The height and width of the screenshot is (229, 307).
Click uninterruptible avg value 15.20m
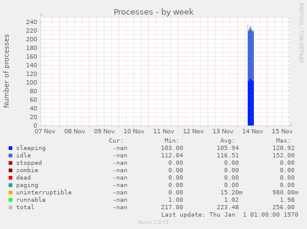pyautogui.click(x=232, y=193)
